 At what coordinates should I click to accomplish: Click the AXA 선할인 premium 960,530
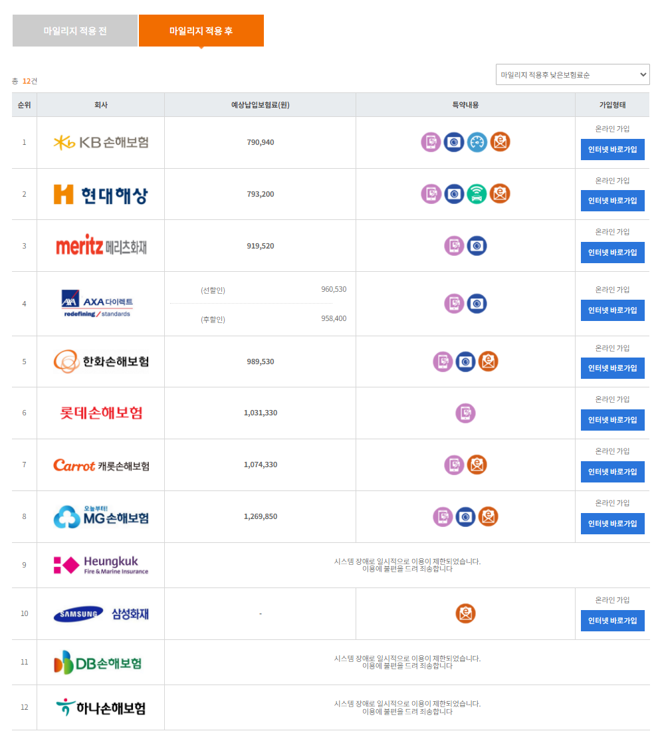click(334, 289)
